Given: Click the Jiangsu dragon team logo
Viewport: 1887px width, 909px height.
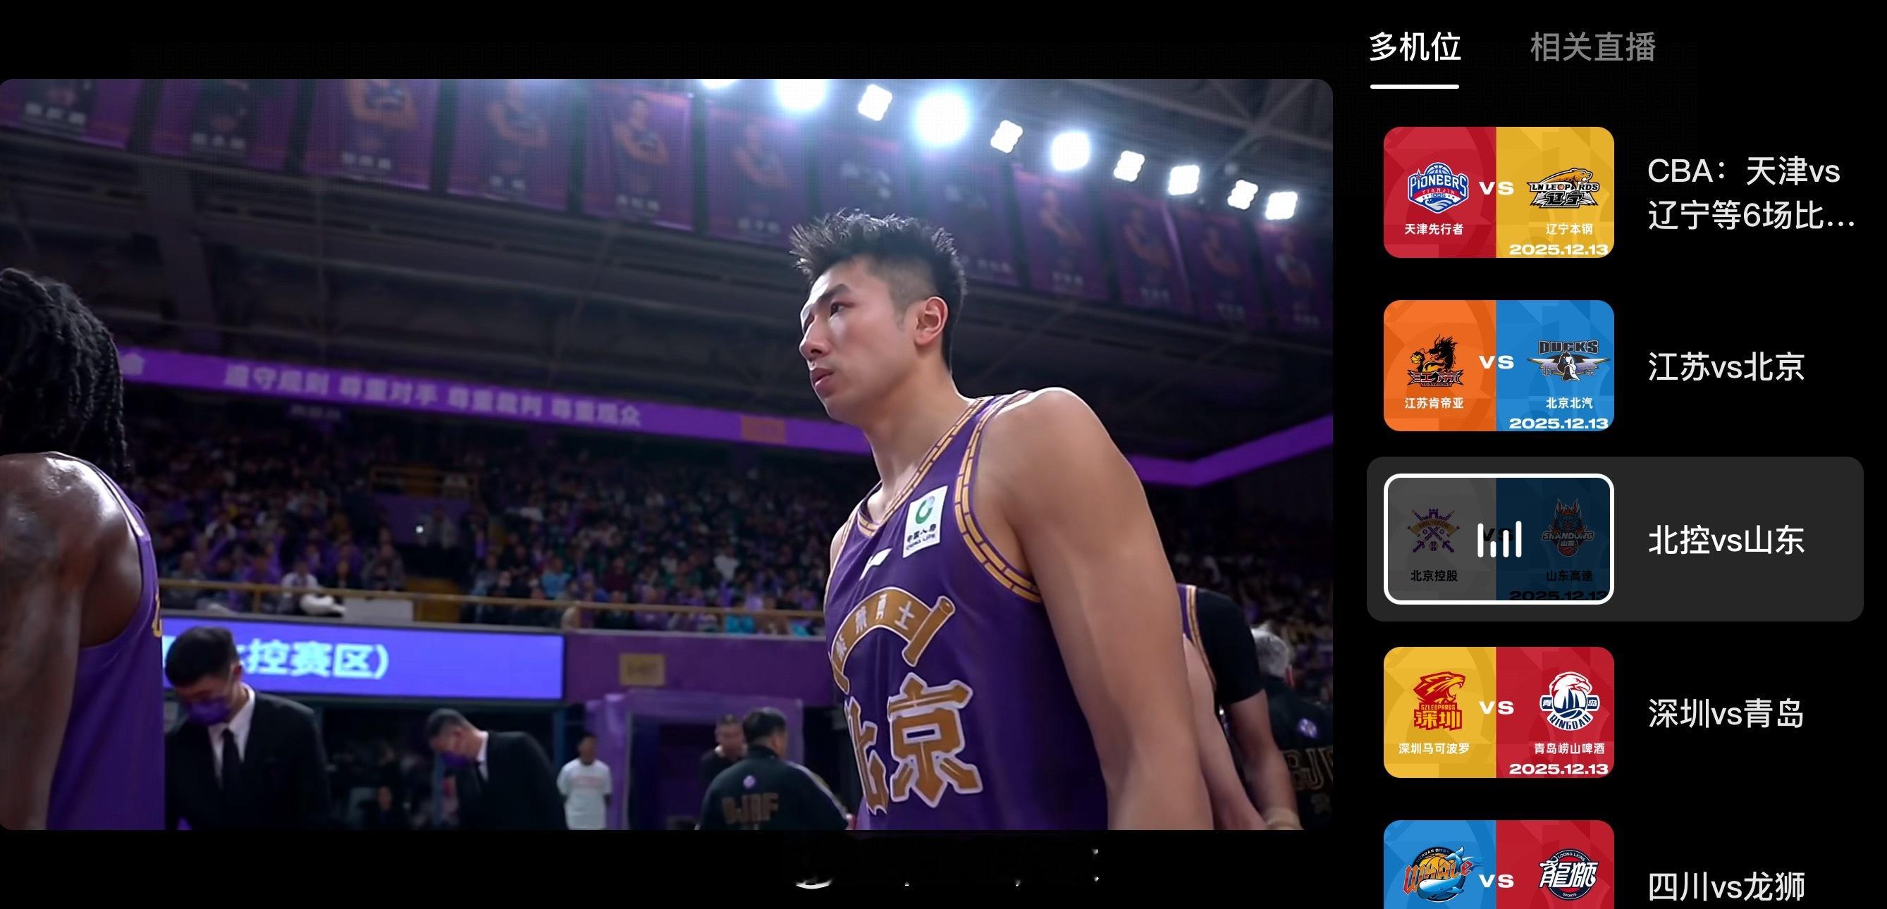Looking at the screenshot, I should coord(1435,361).
